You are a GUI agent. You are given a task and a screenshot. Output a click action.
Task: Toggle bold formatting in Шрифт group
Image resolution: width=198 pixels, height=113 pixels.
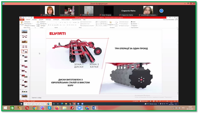click(49, 25)
